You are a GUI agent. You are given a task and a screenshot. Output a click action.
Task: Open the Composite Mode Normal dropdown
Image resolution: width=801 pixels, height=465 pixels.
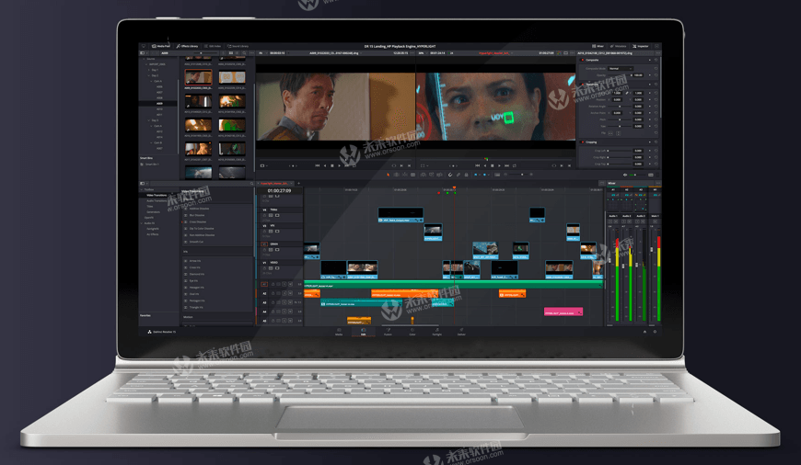(621, 68)
